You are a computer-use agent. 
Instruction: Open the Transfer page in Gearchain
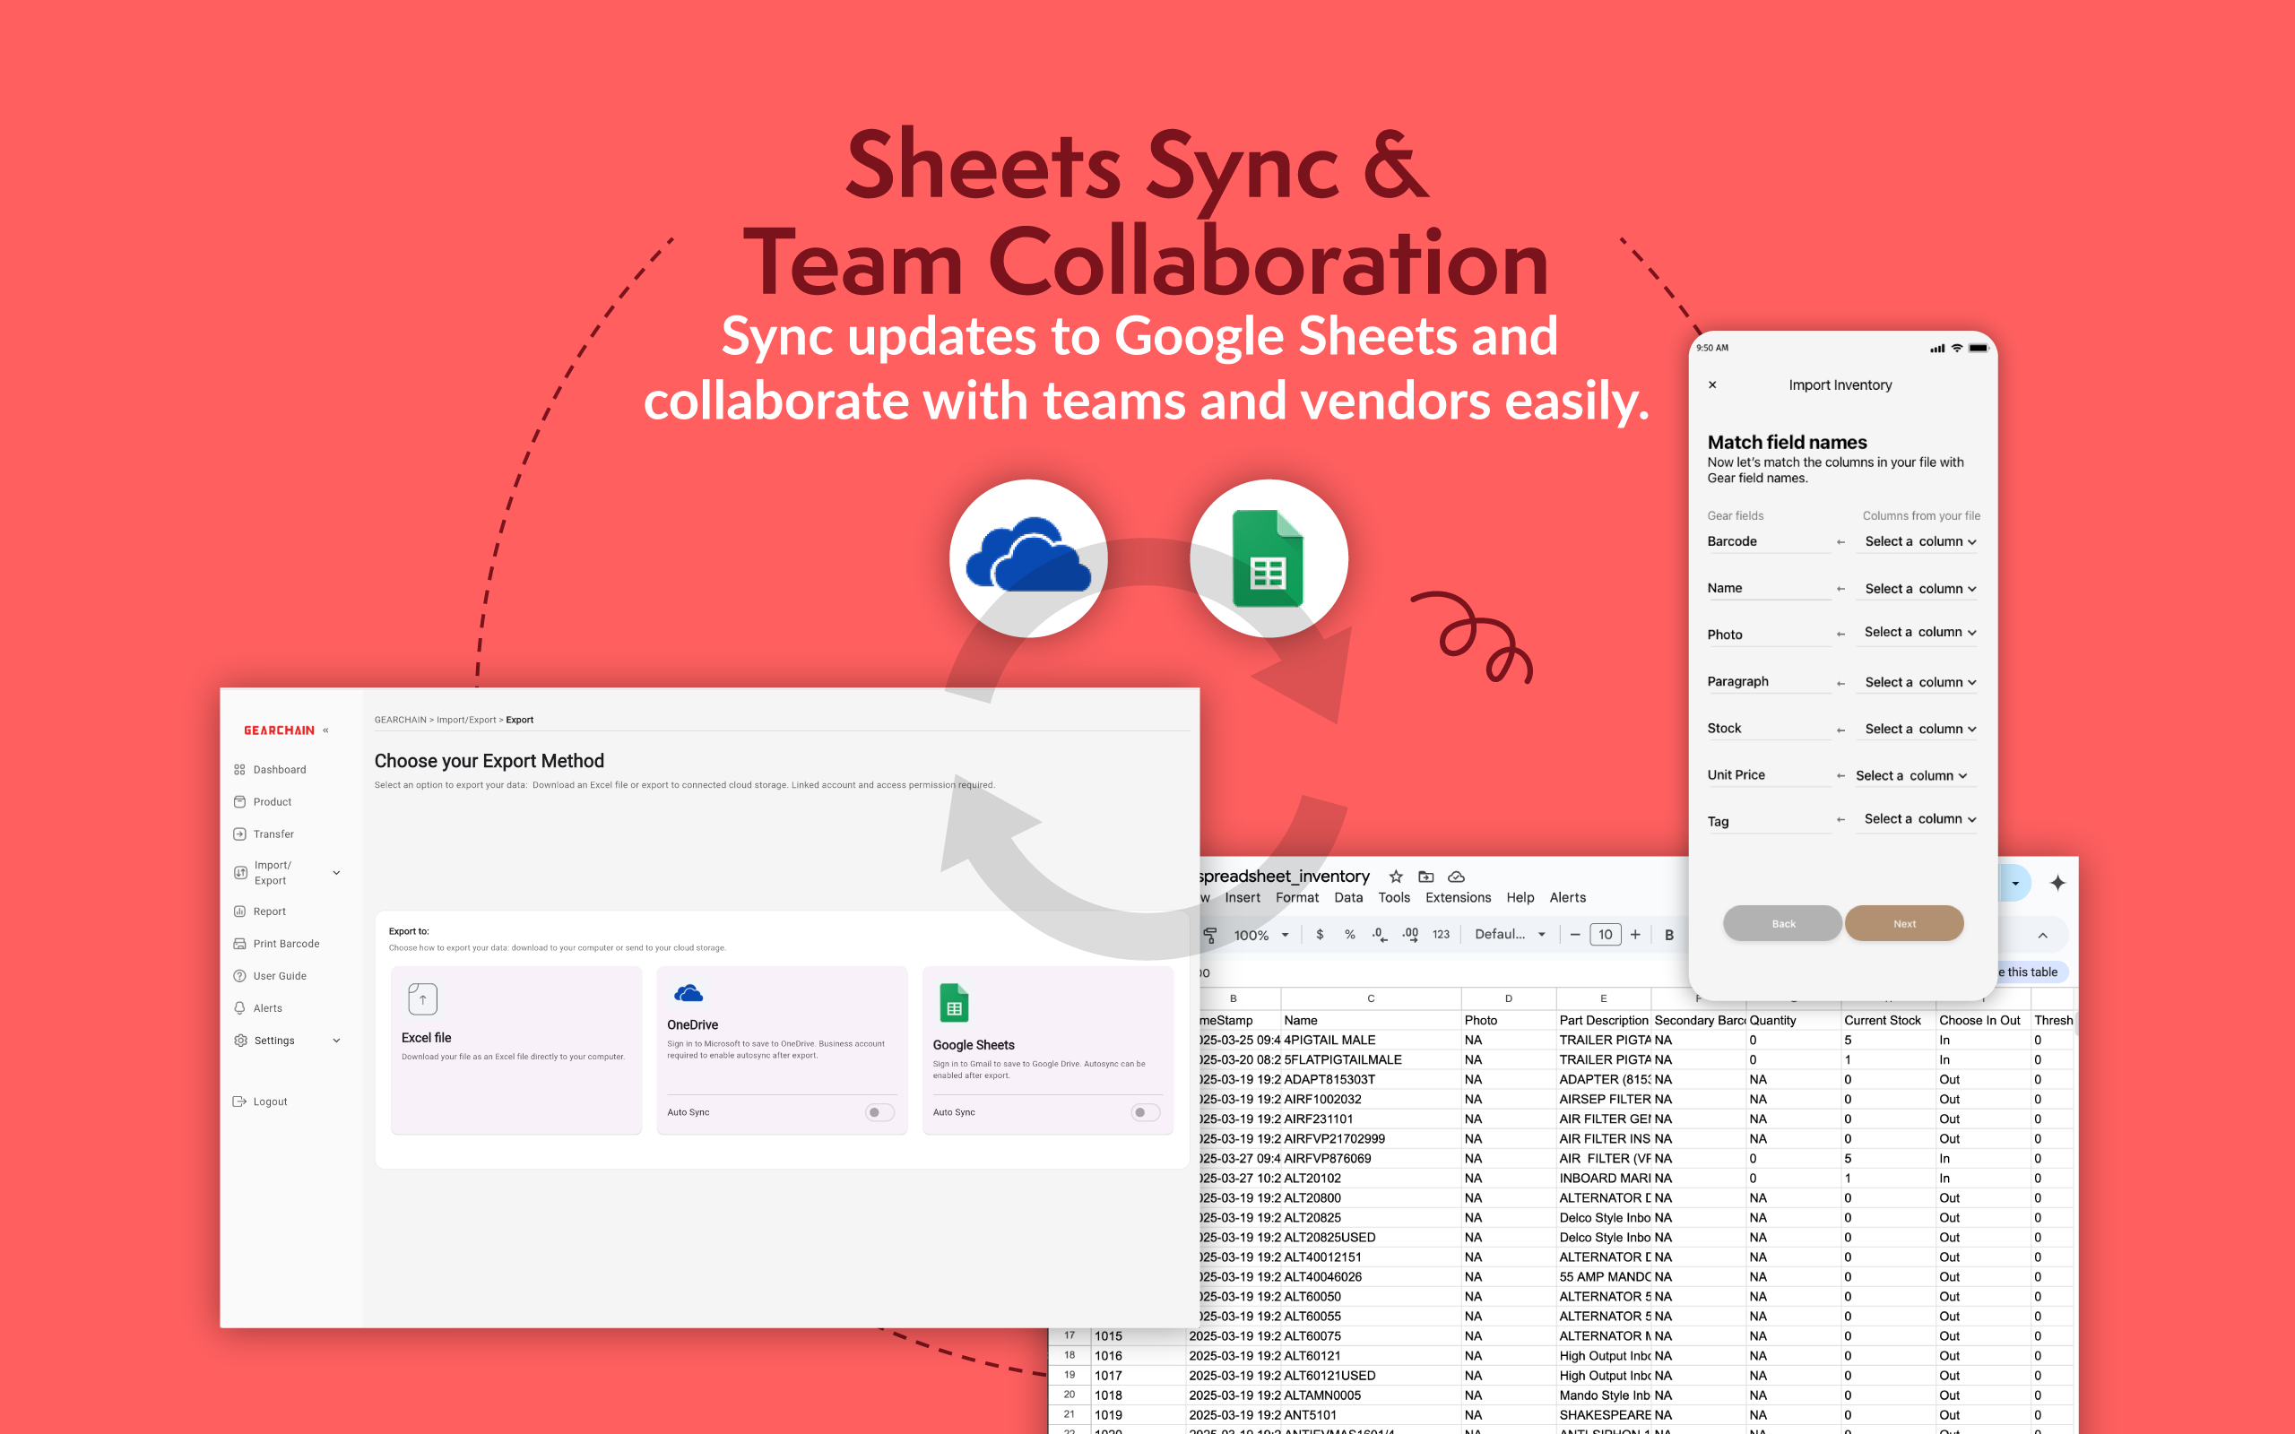click(x=264, y=834)
